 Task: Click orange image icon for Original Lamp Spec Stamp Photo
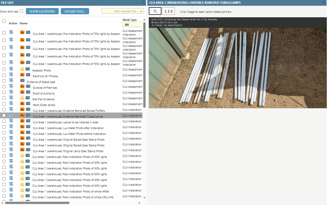pos(22,150)
